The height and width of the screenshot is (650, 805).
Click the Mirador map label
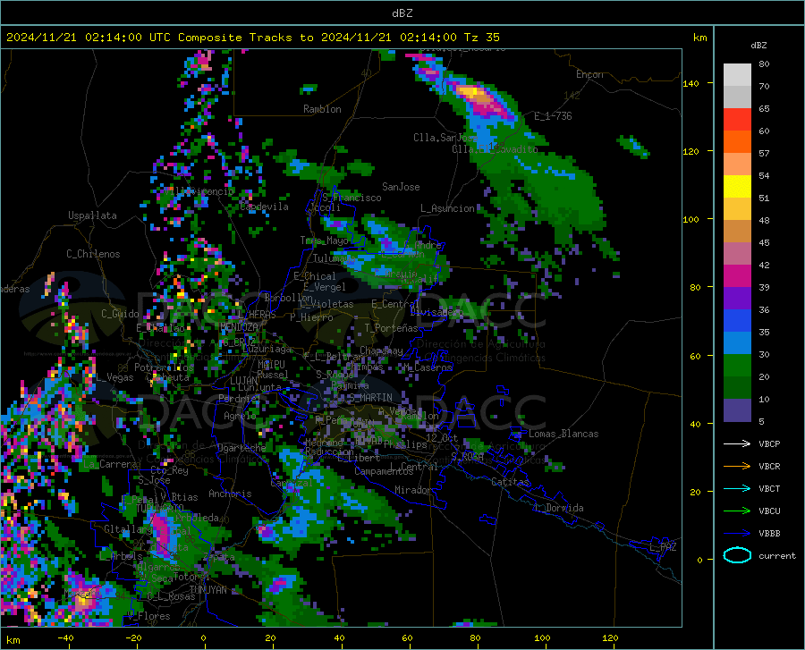[x=412, y=490]
